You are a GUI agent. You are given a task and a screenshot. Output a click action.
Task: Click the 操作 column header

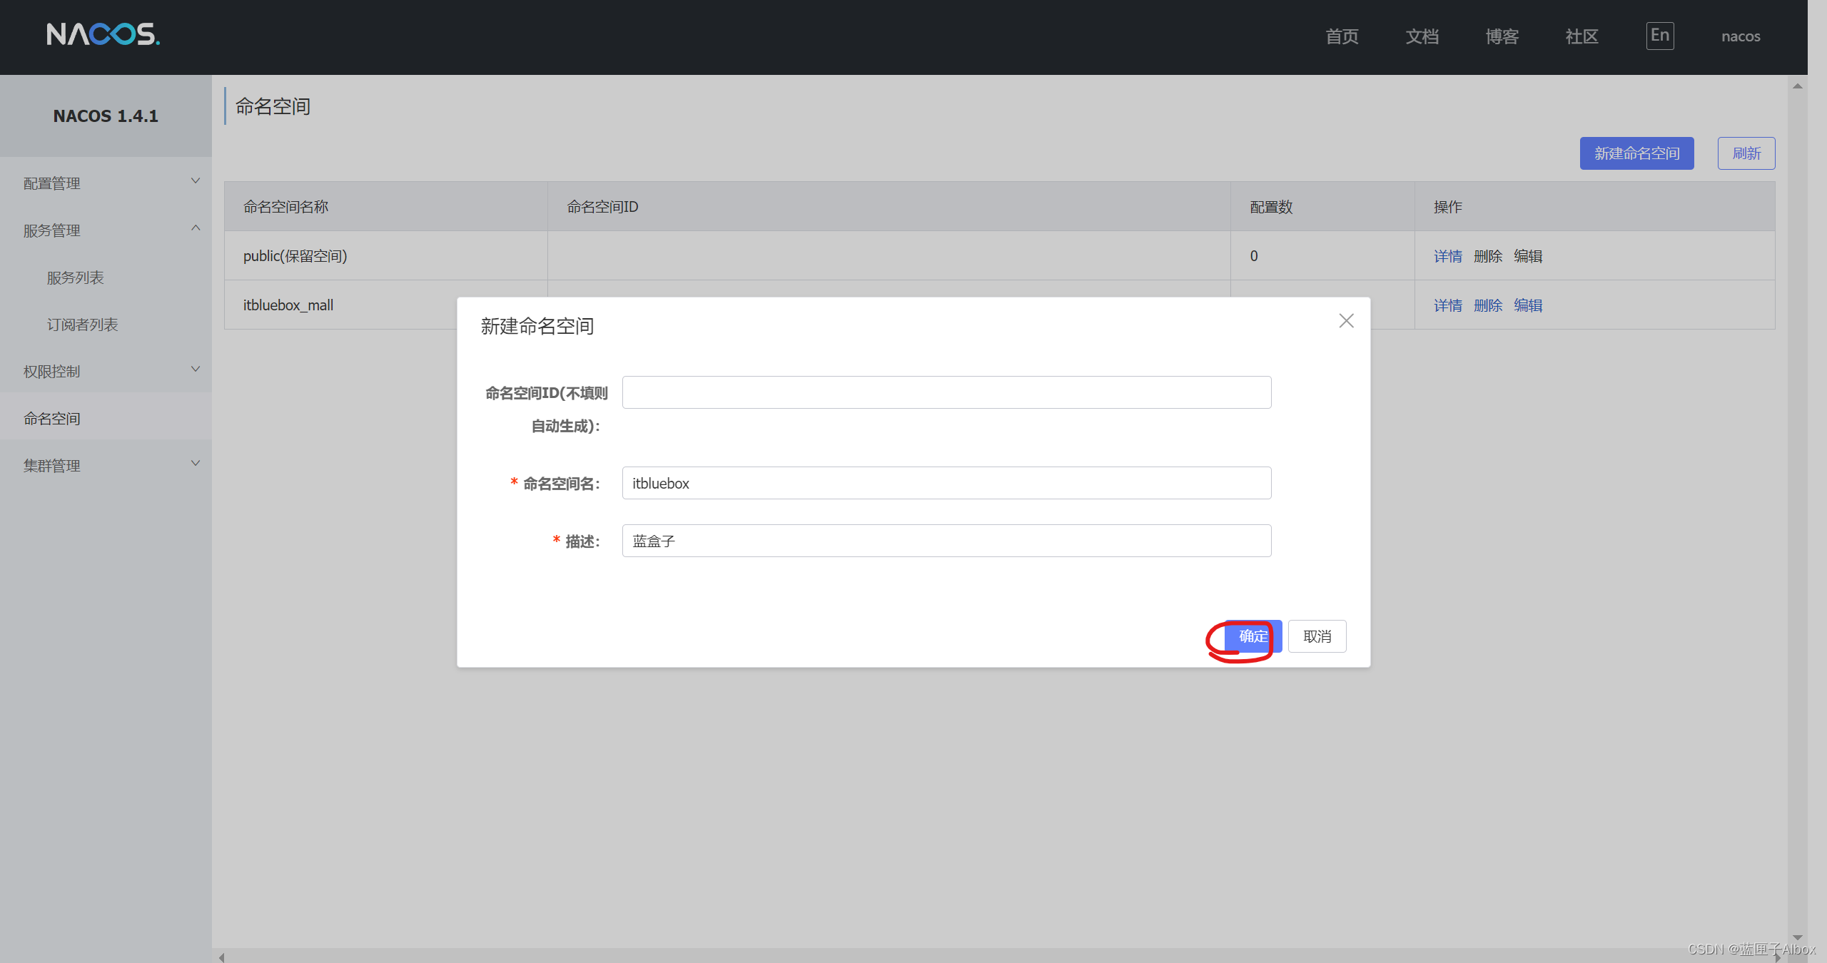pyautogui.click(x=1595, y=207)
